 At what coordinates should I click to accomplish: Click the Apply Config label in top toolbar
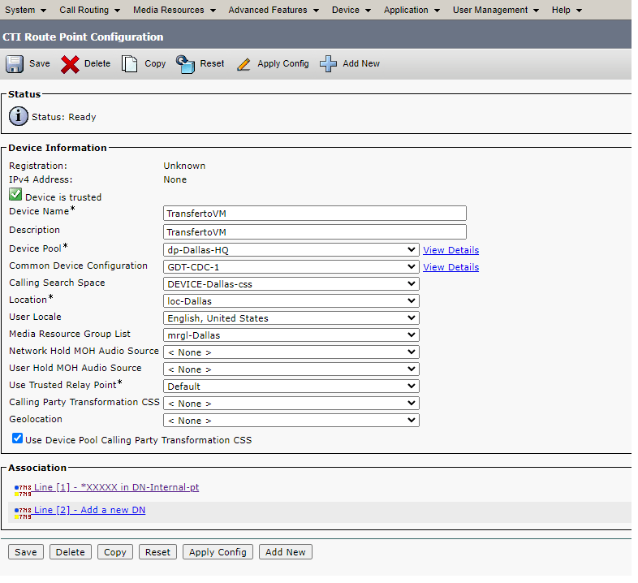[283, 64]
